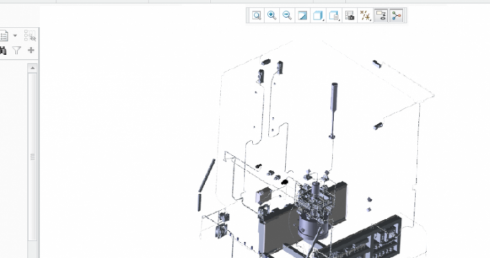The width and height of the screenshot is (490, 258).
Task: Select the Zoom In magnifier tool
Action: 271,15
